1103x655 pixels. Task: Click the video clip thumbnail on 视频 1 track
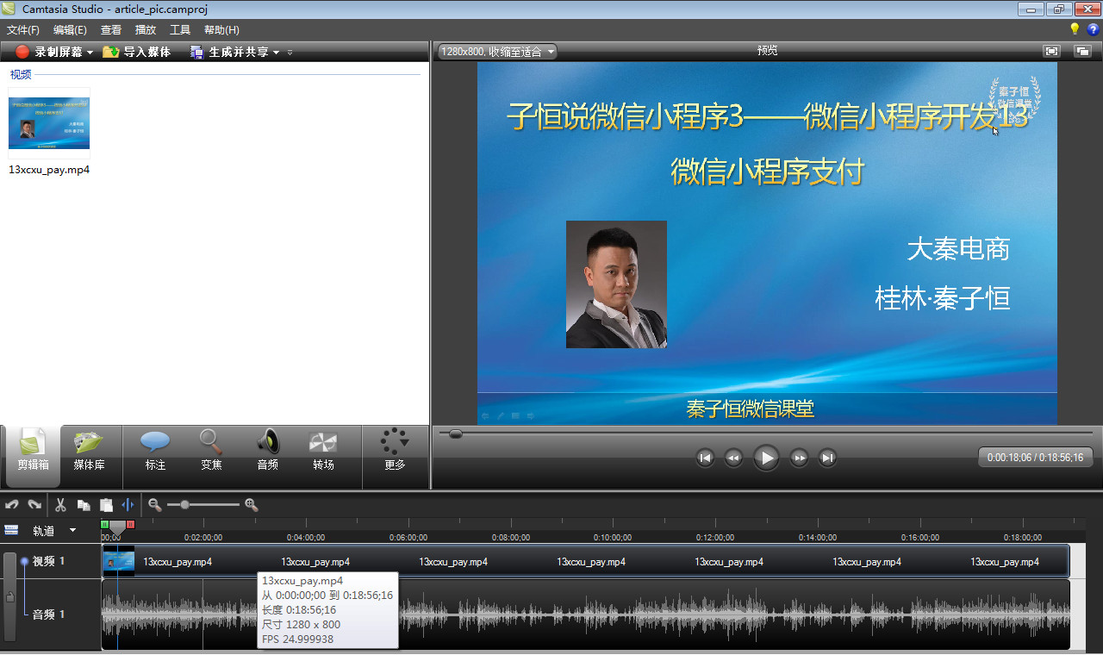[x=119, y=561]
